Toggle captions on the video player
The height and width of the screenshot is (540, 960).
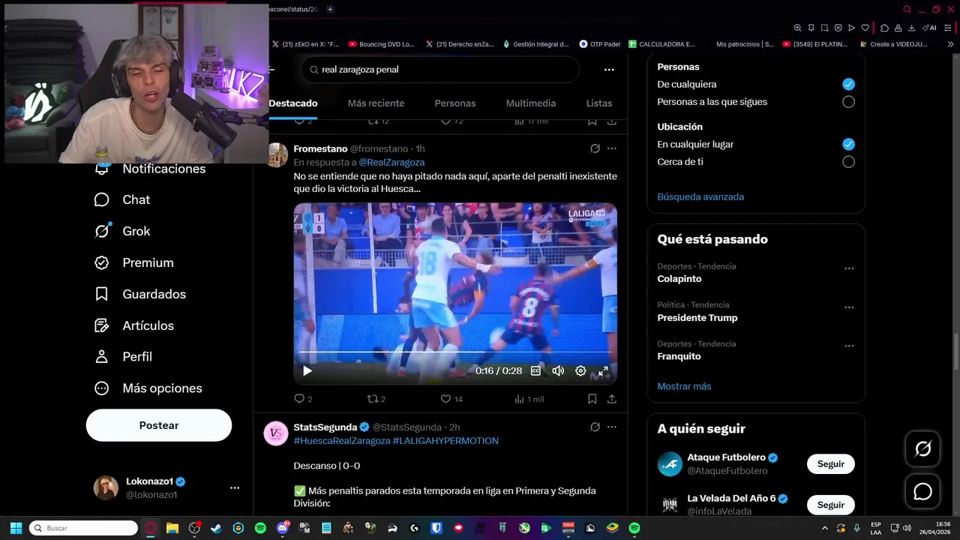coord(535,370)
